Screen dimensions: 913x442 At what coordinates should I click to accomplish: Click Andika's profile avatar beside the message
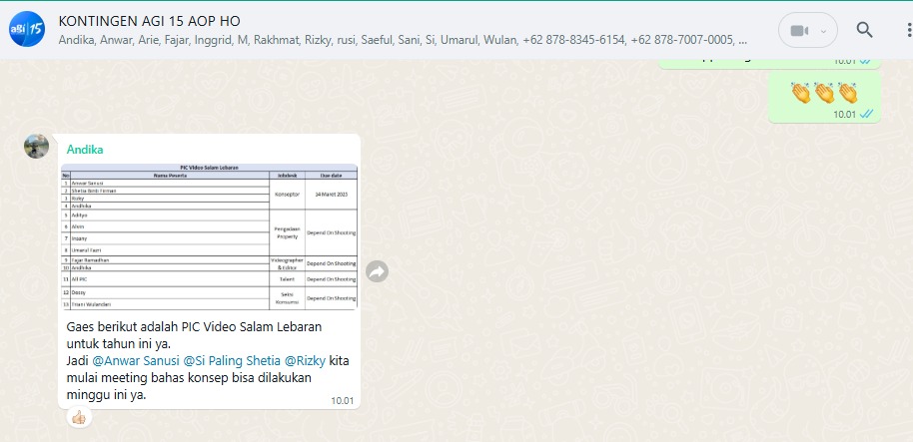coord(37,146)
